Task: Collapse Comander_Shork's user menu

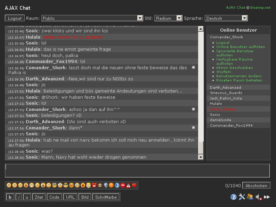Action: coord(226,37)
